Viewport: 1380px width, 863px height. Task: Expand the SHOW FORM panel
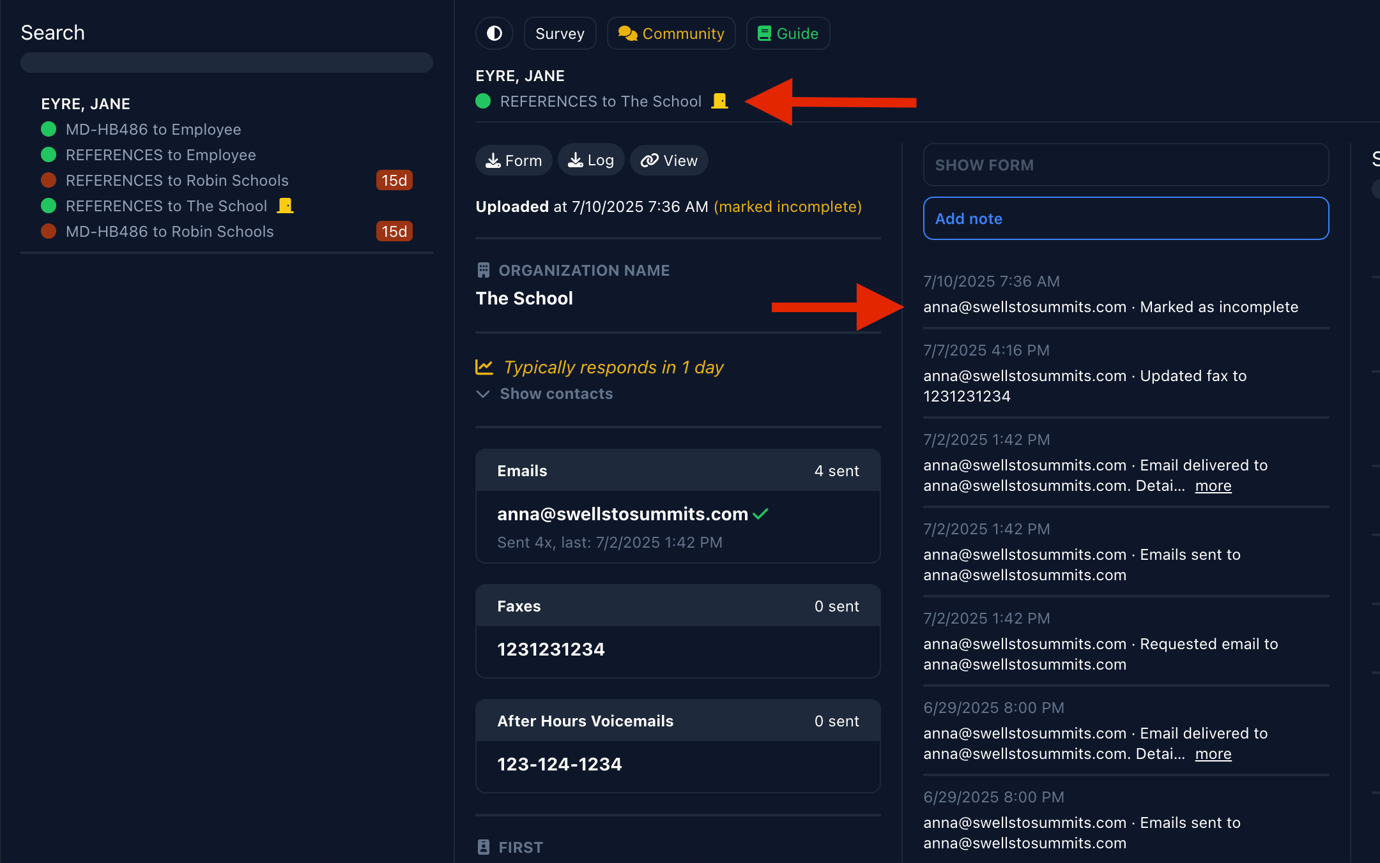1125,165
